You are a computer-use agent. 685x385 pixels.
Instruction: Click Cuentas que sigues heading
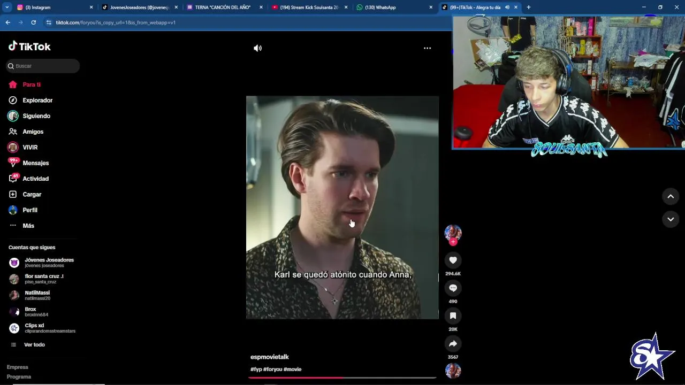[32, 248]
